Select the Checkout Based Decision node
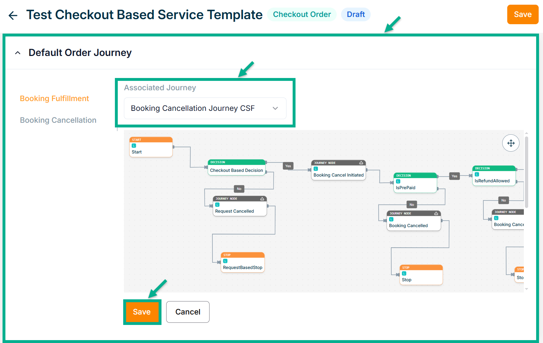 click(x=237, y=170)
